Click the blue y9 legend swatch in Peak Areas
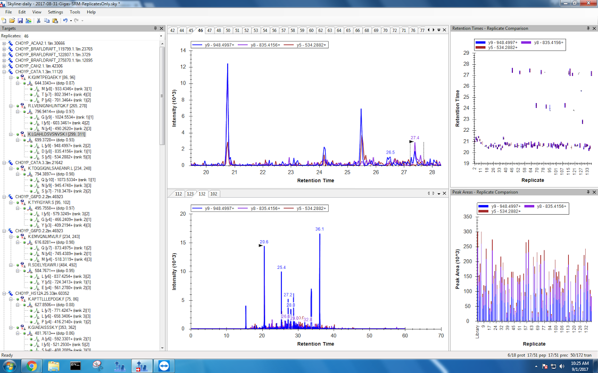 click(483, 206)
